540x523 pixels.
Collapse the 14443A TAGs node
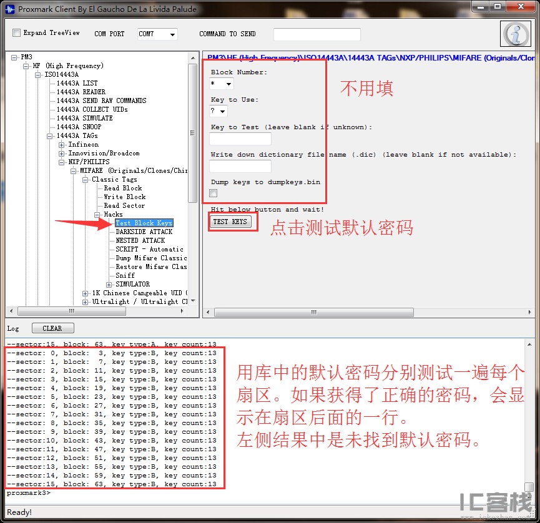coord(49,136)
